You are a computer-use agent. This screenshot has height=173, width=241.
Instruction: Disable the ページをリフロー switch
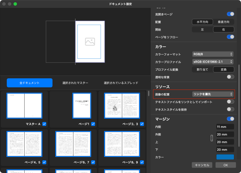coord(230,37)
